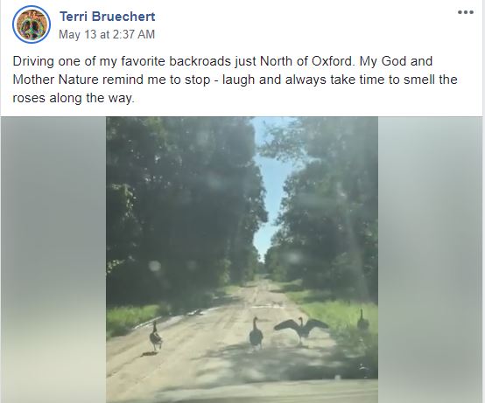Screen dimensions: 485x403
Task: Click the goose in grass at right
Action: [362, 320]
